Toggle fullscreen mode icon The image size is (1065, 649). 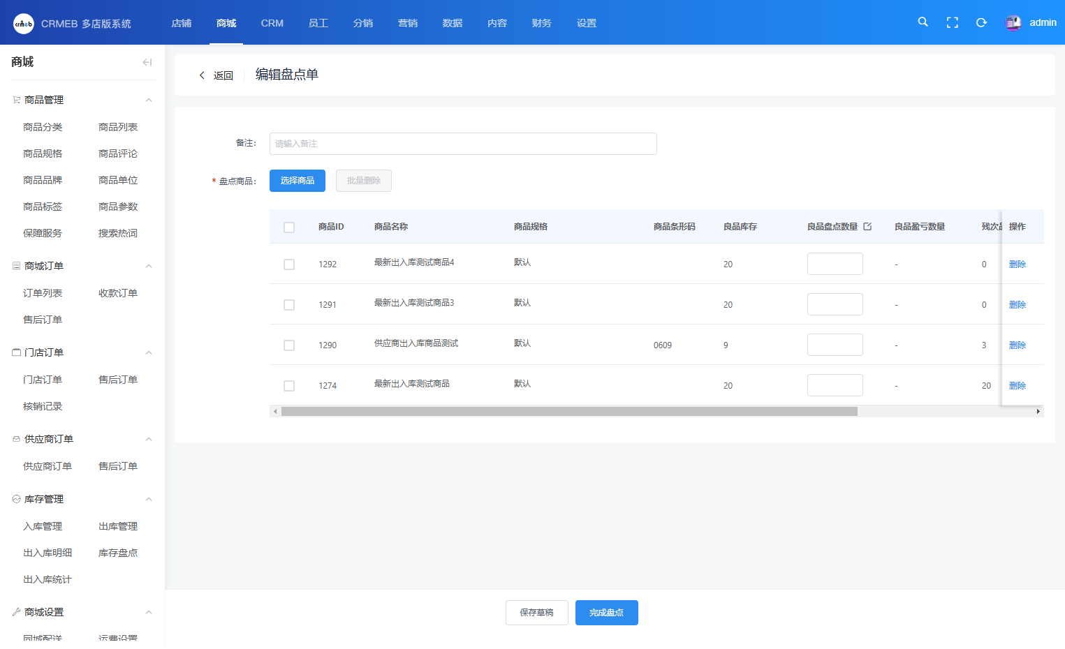[x=952, y=22]
